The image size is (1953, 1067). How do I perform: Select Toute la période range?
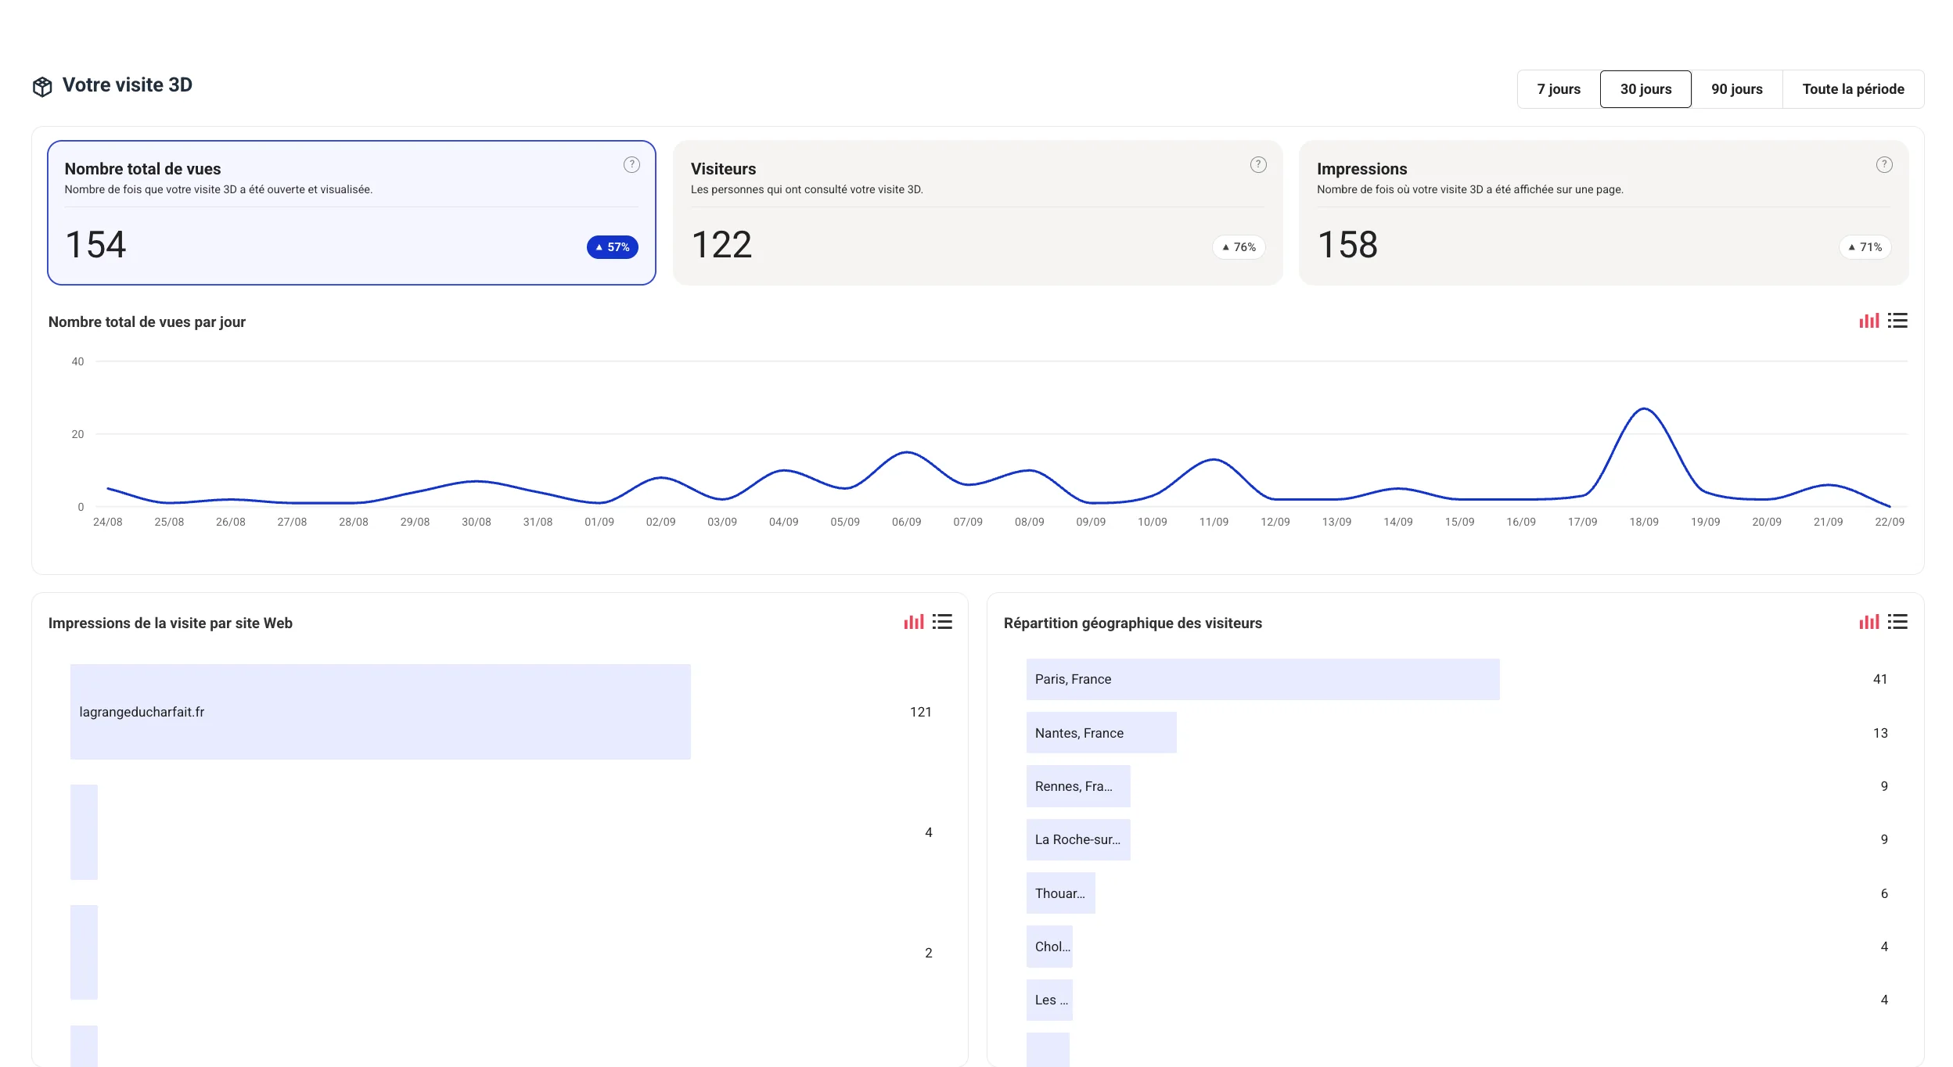[x=1853, y=89]
